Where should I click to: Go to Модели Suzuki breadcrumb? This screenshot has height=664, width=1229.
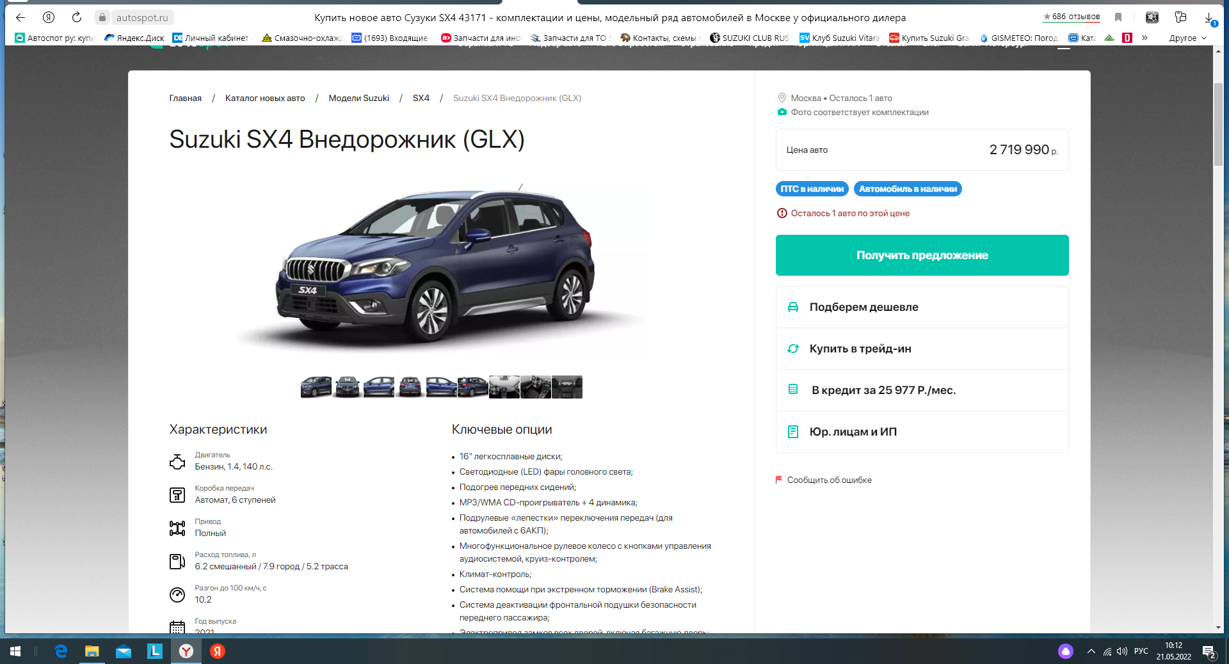tap(358, 98)
